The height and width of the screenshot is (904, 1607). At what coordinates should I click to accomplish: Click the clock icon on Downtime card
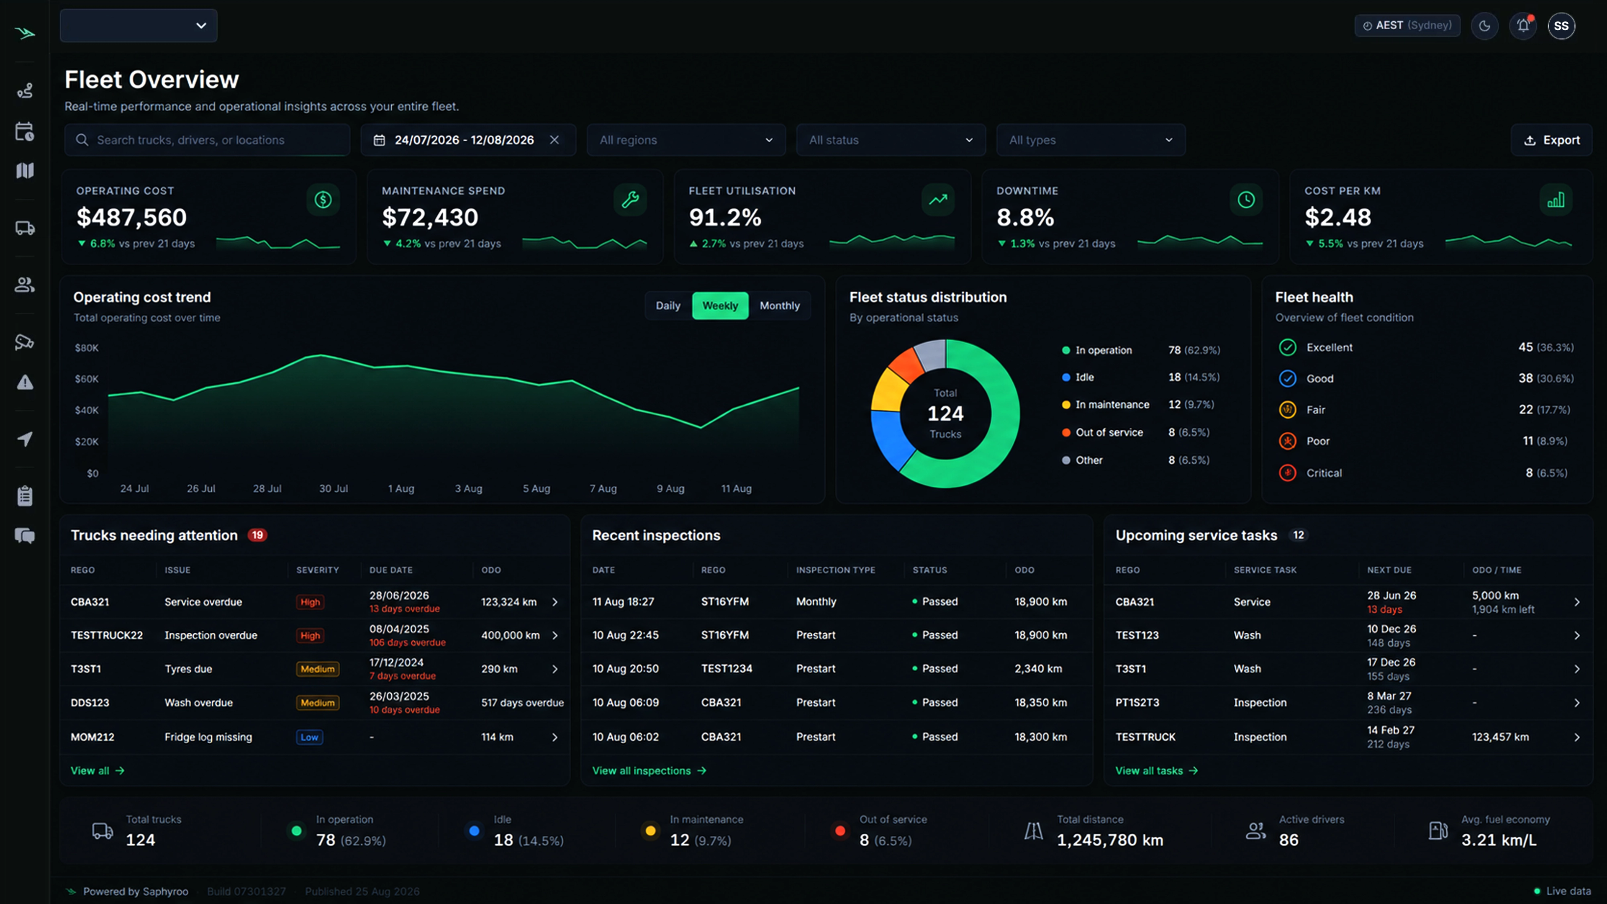coord(1246,200)
